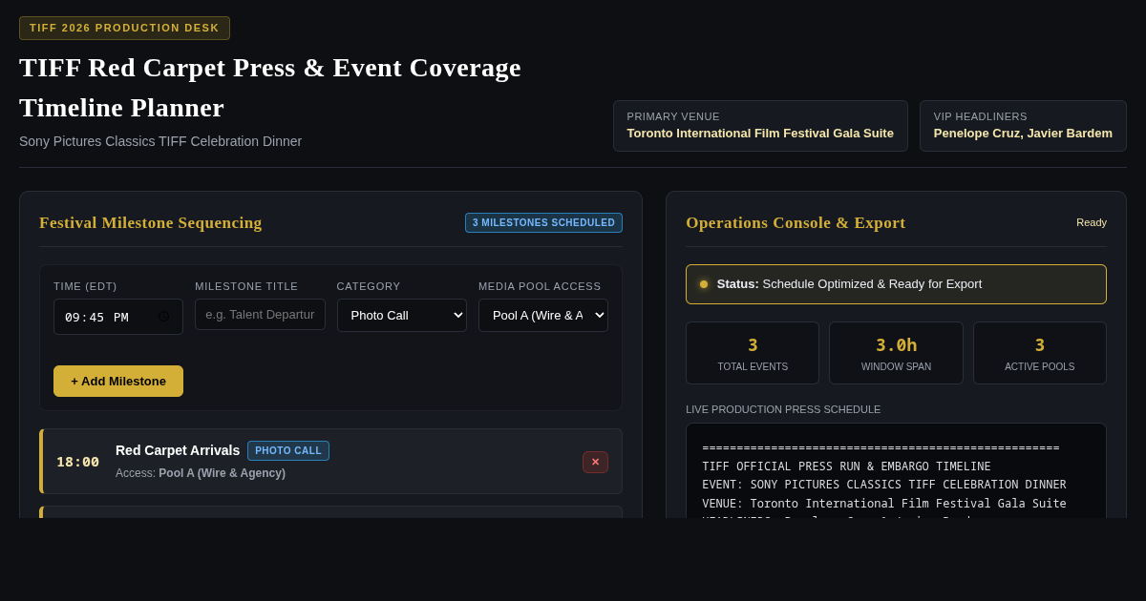The image size is (1146, 601).
Task: Click the 18:00 milestone time
Action: [77, 462]
